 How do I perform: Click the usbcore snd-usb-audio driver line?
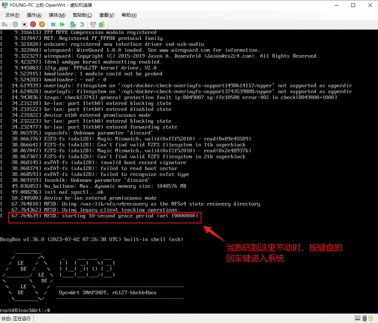[102, 44]
